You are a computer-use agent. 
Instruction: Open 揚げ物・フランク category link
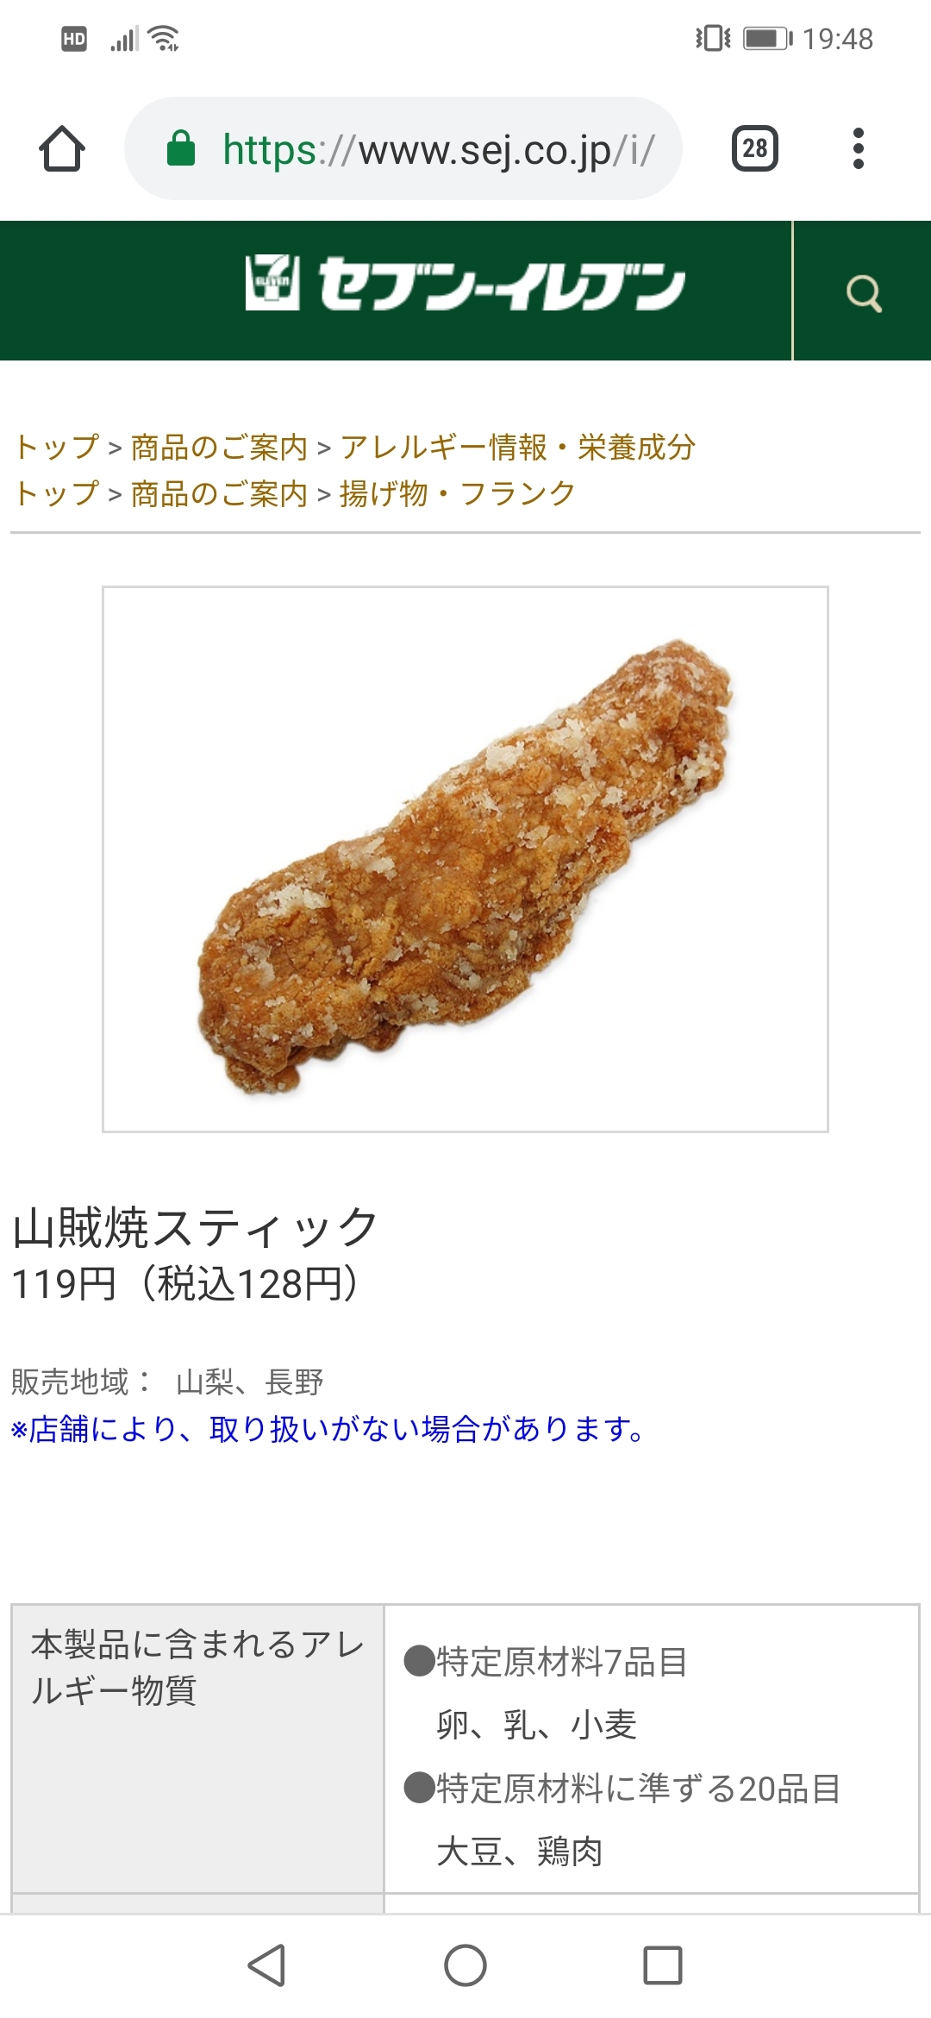pos(458,493)
